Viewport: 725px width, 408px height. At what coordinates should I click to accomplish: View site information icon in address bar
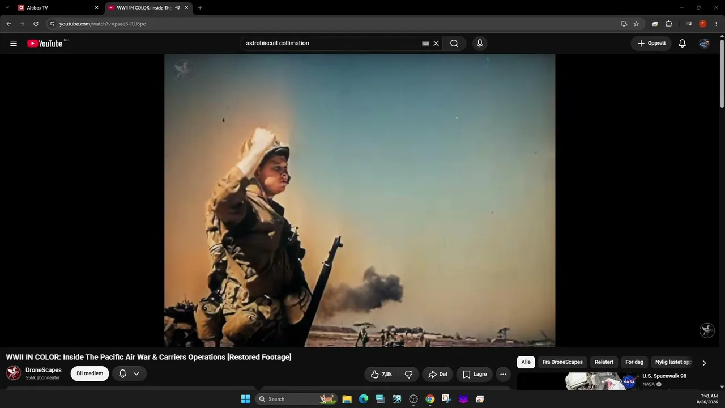[x=52, y=24]
